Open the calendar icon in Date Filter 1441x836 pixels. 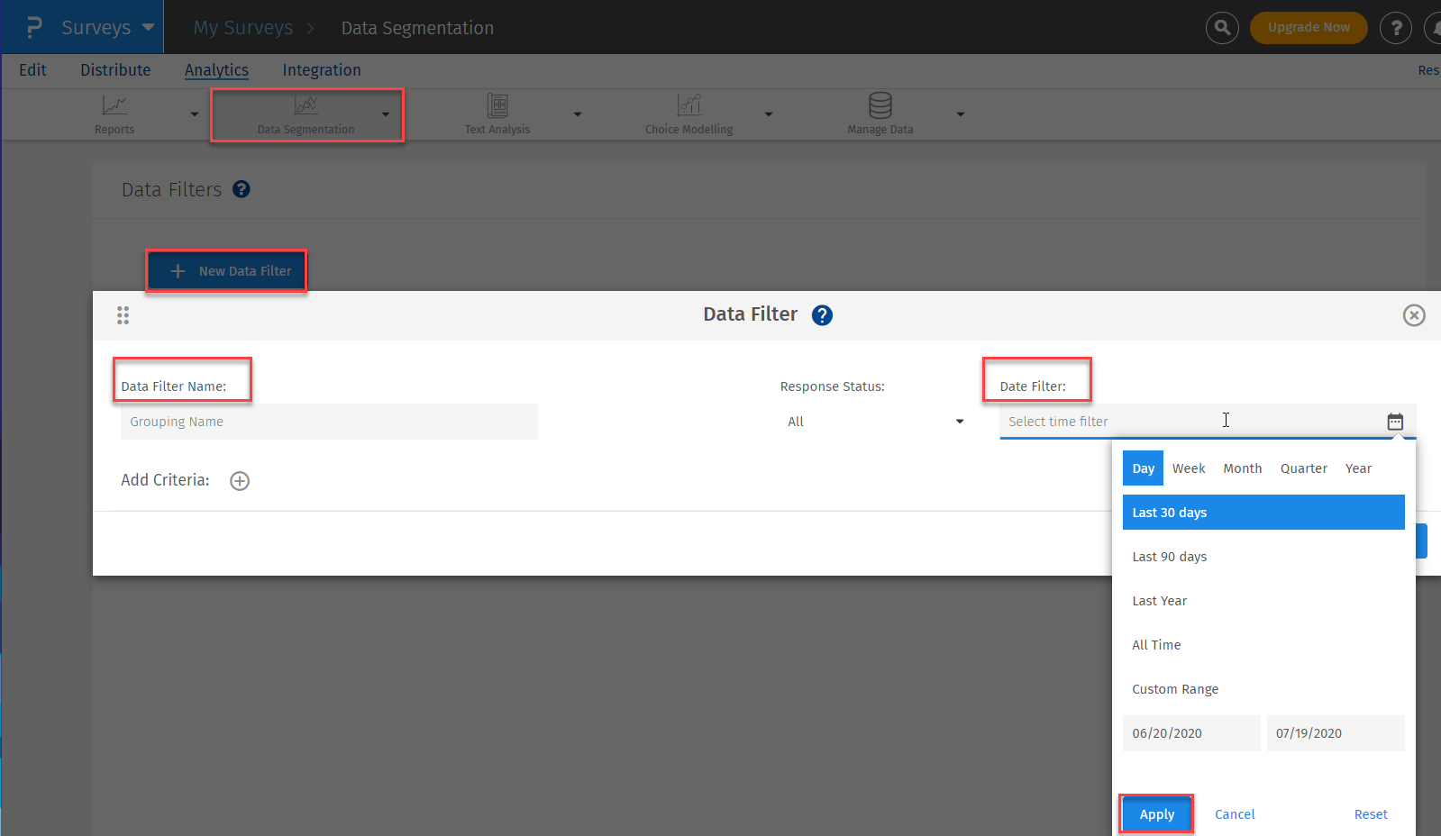1395,422
